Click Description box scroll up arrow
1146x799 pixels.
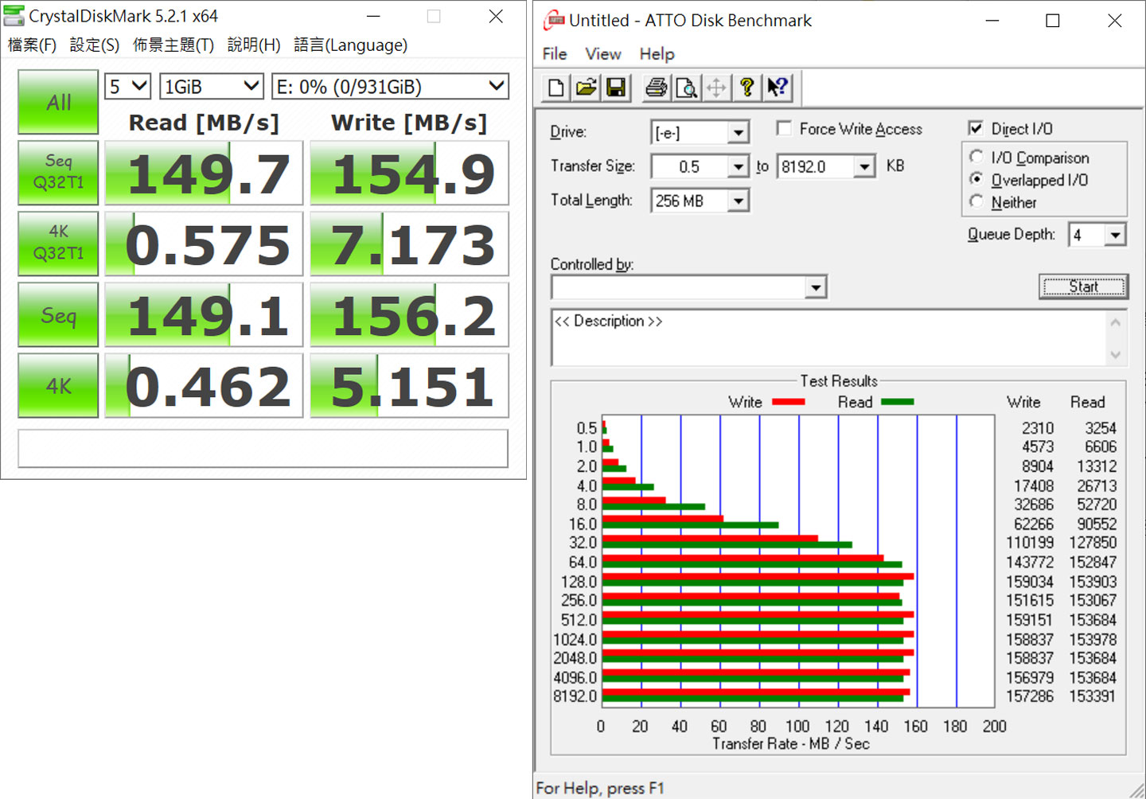pos(1116,322)
